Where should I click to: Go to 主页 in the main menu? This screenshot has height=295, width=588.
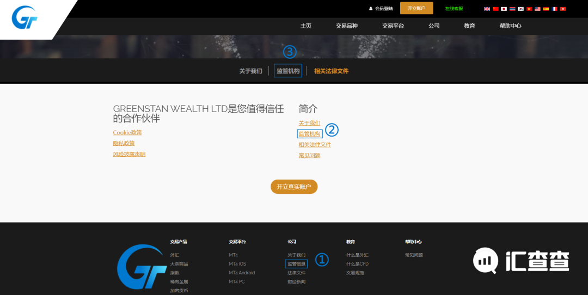tap(305, 26)
